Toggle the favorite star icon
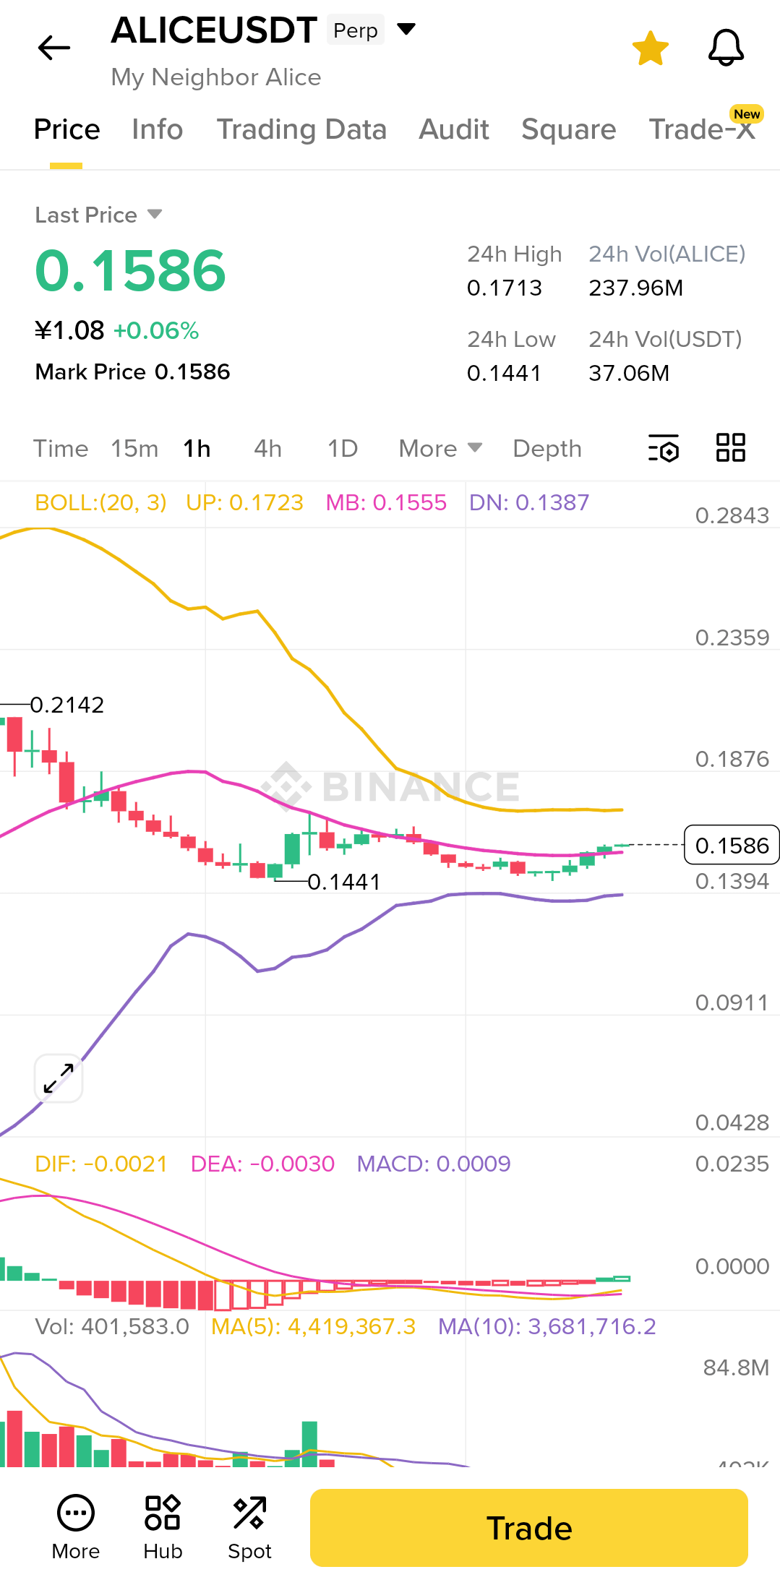The image size is (780, 1585). 651,48
